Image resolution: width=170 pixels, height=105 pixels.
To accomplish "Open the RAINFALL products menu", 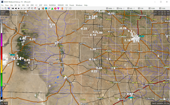I will click(x=52, y=5).
